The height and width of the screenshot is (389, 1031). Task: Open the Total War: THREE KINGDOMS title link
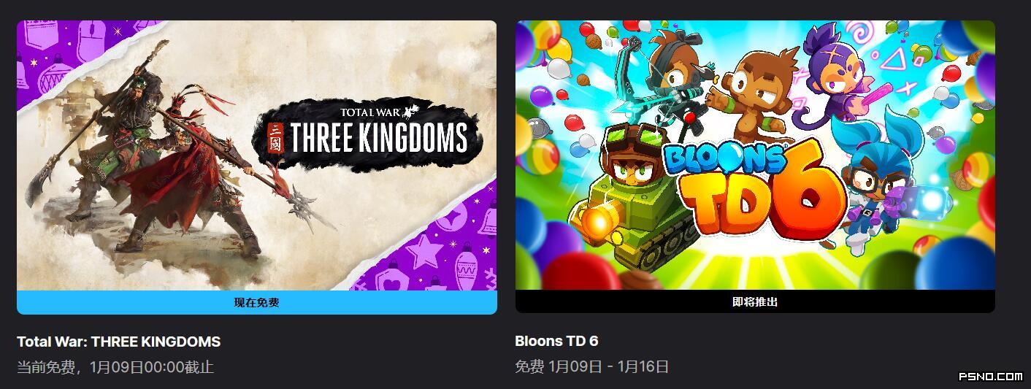118,342
